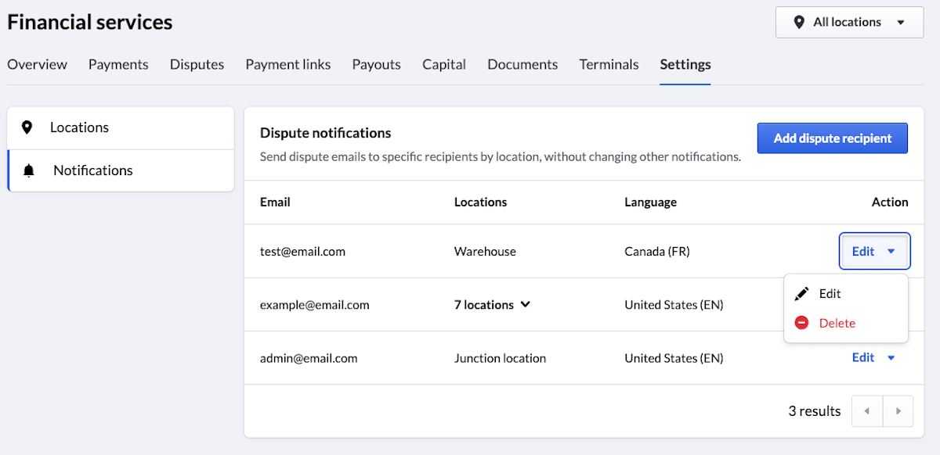The height and width of the screenshot is (455, 940).
Task: Open the Terminals section
Action: click(x=609, y=64)
